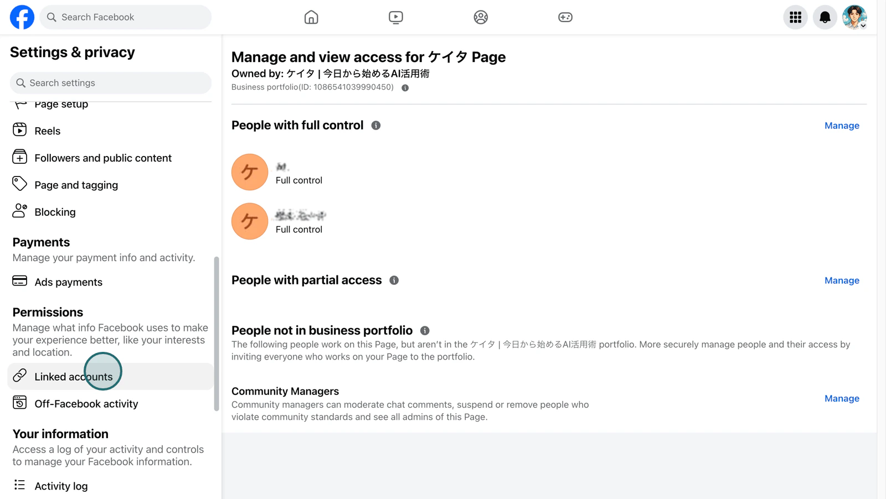The width and height of the screenshot is (886, 499).
Task: Click the Reels icon in the sidebar
Action: [19, 130]
